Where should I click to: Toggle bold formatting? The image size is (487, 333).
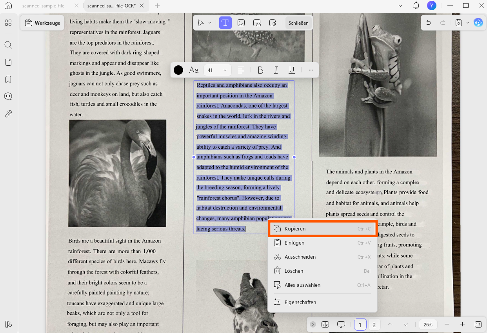pos(260,70)
